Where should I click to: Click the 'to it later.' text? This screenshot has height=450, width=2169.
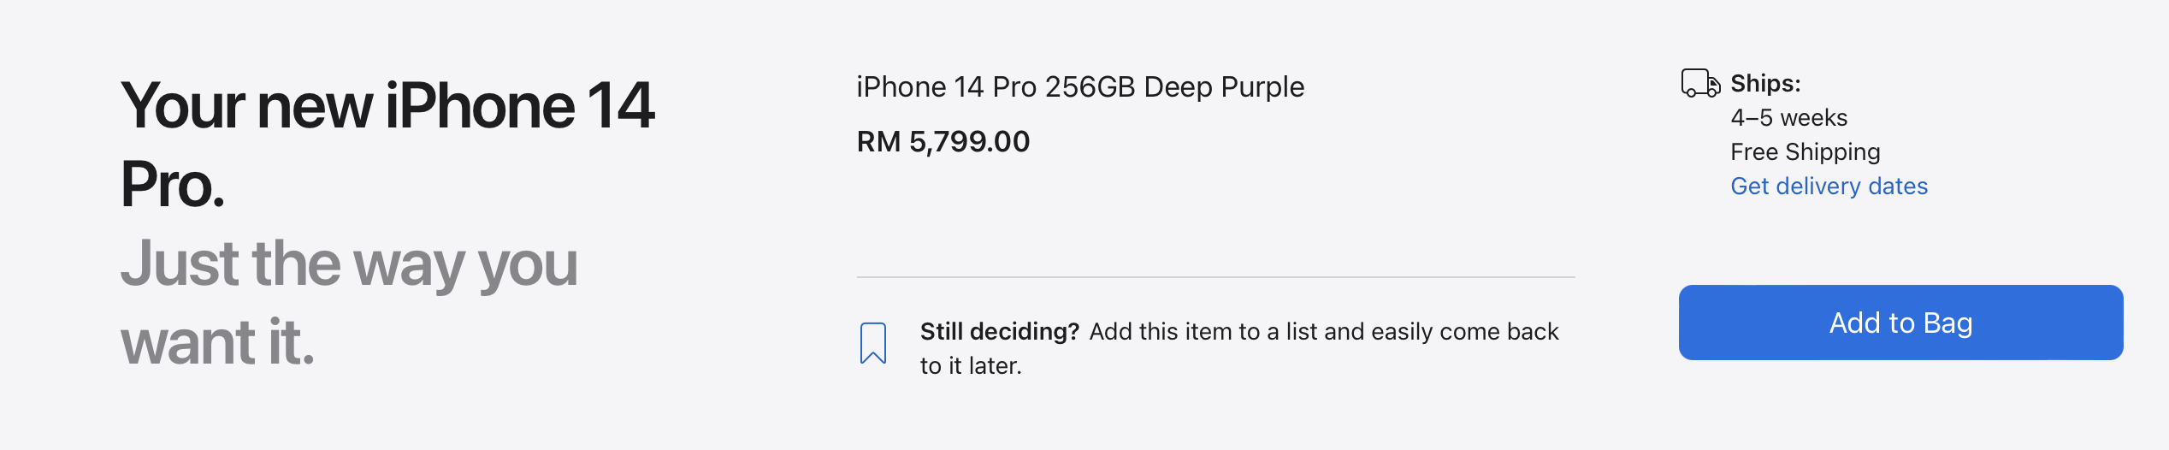coord(971,366)
